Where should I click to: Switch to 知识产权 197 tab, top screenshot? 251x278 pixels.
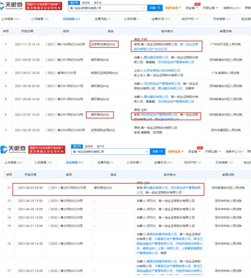[x=190, y=19]
